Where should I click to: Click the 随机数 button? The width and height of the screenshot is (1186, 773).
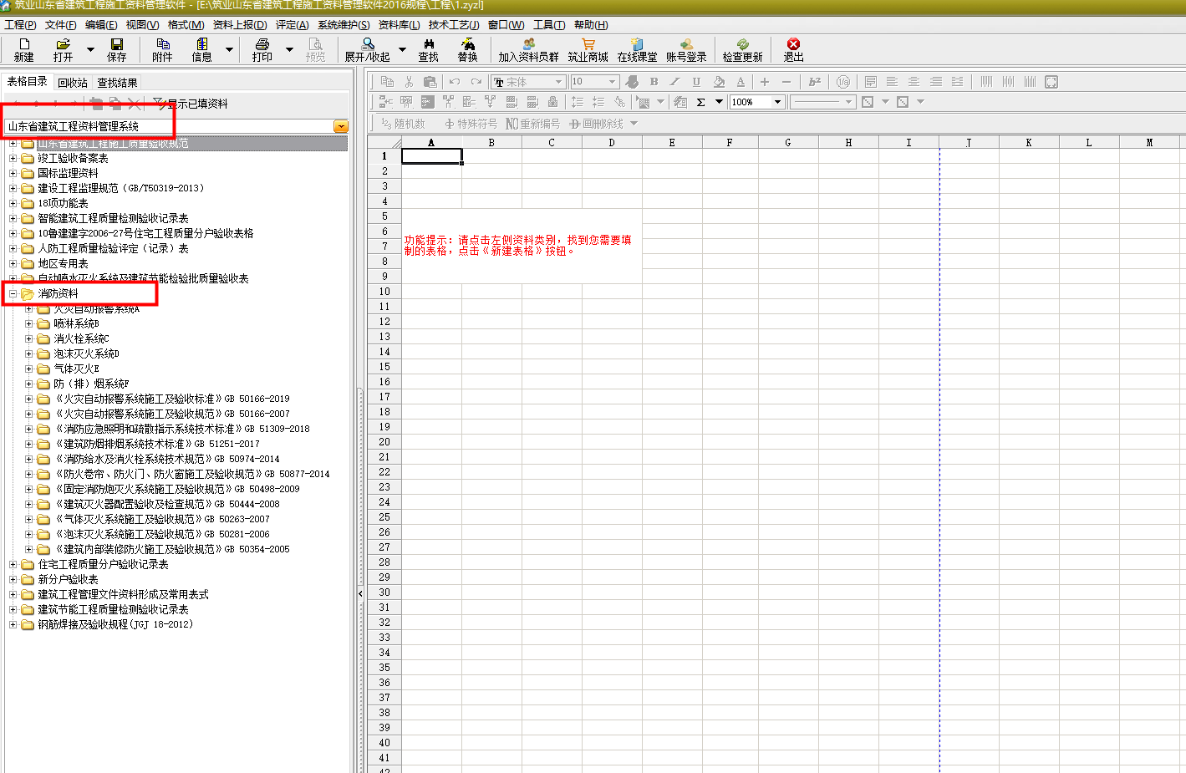(x=403, y=124)
